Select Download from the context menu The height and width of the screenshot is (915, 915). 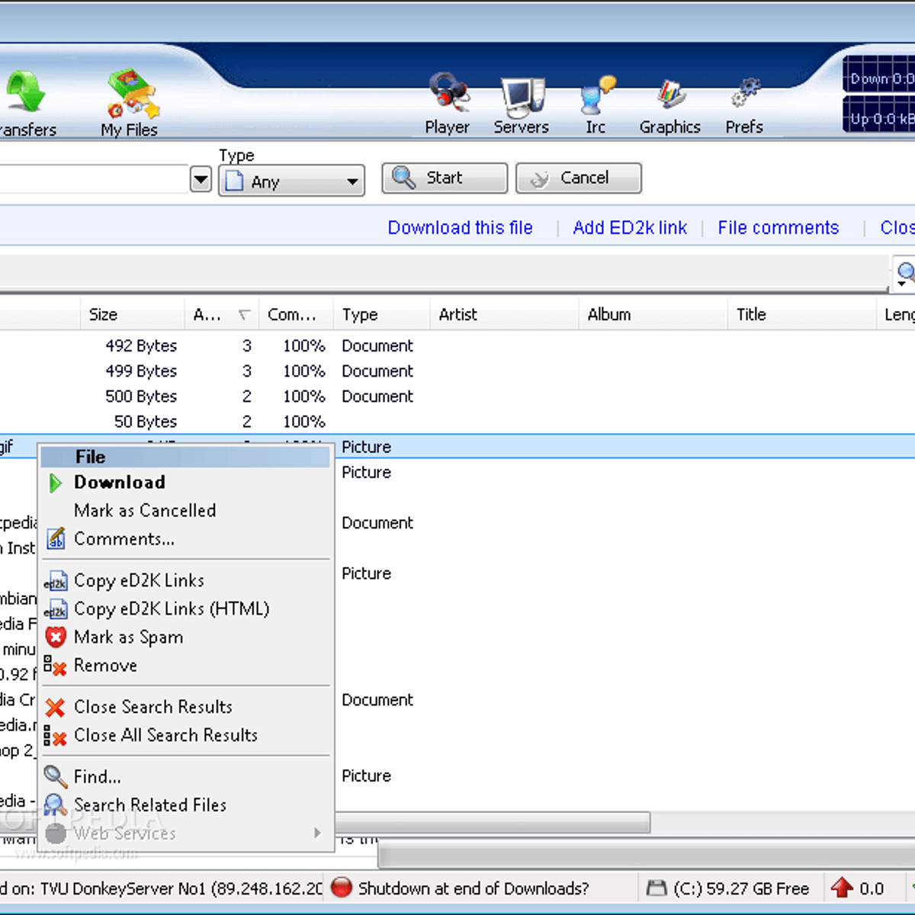(120, 483)
